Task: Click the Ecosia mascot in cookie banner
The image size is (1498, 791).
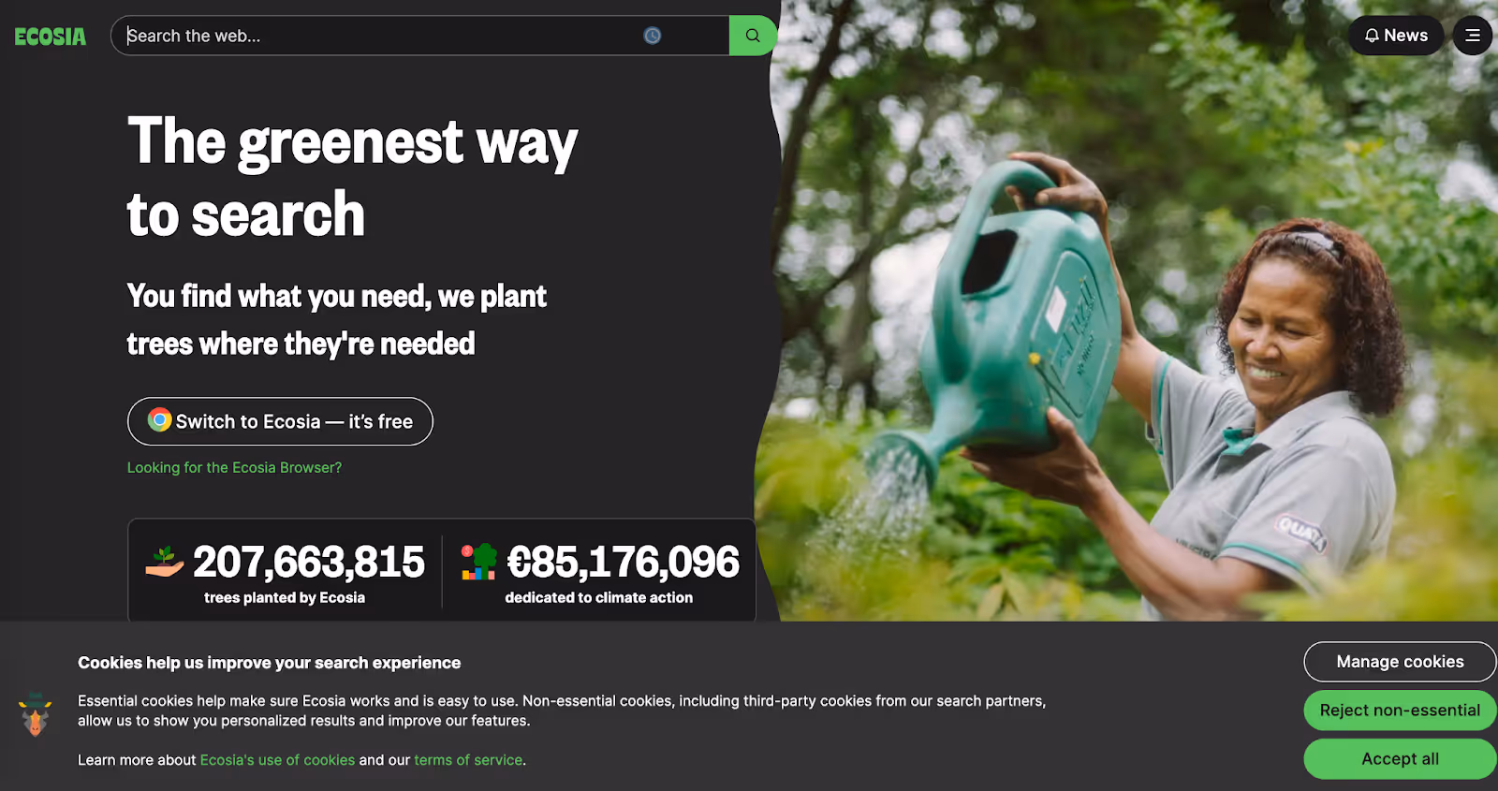Action: coord(36,714)
